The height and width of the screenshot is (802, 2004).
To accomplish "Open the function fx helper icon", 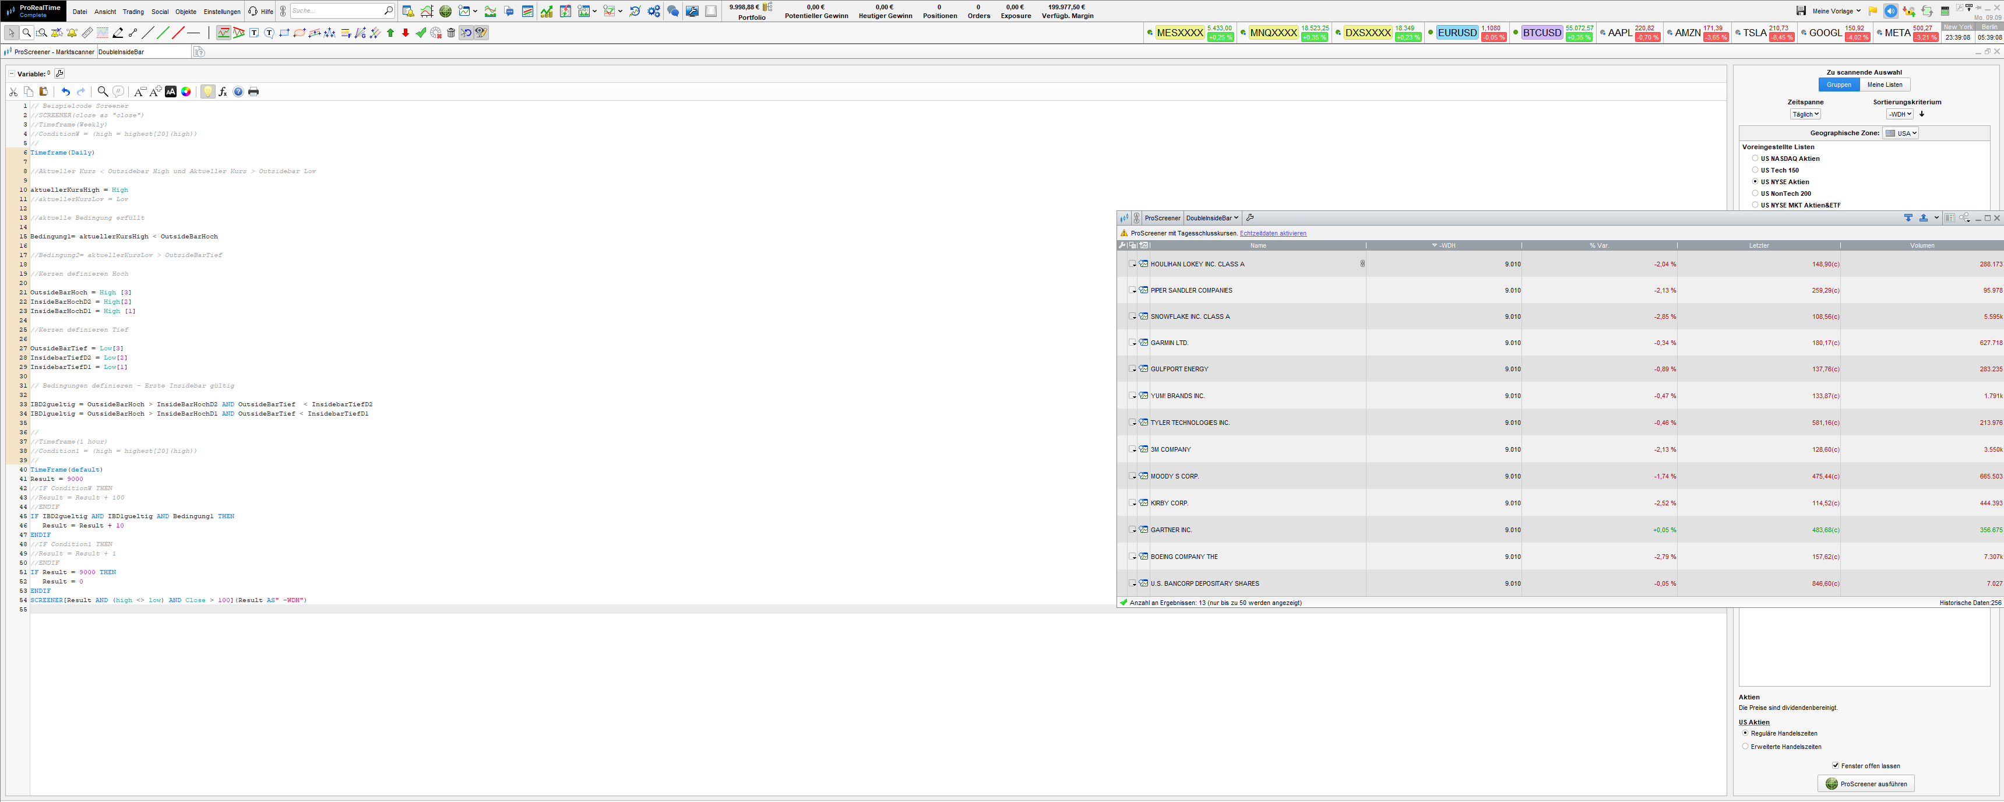I will [223, 92].
